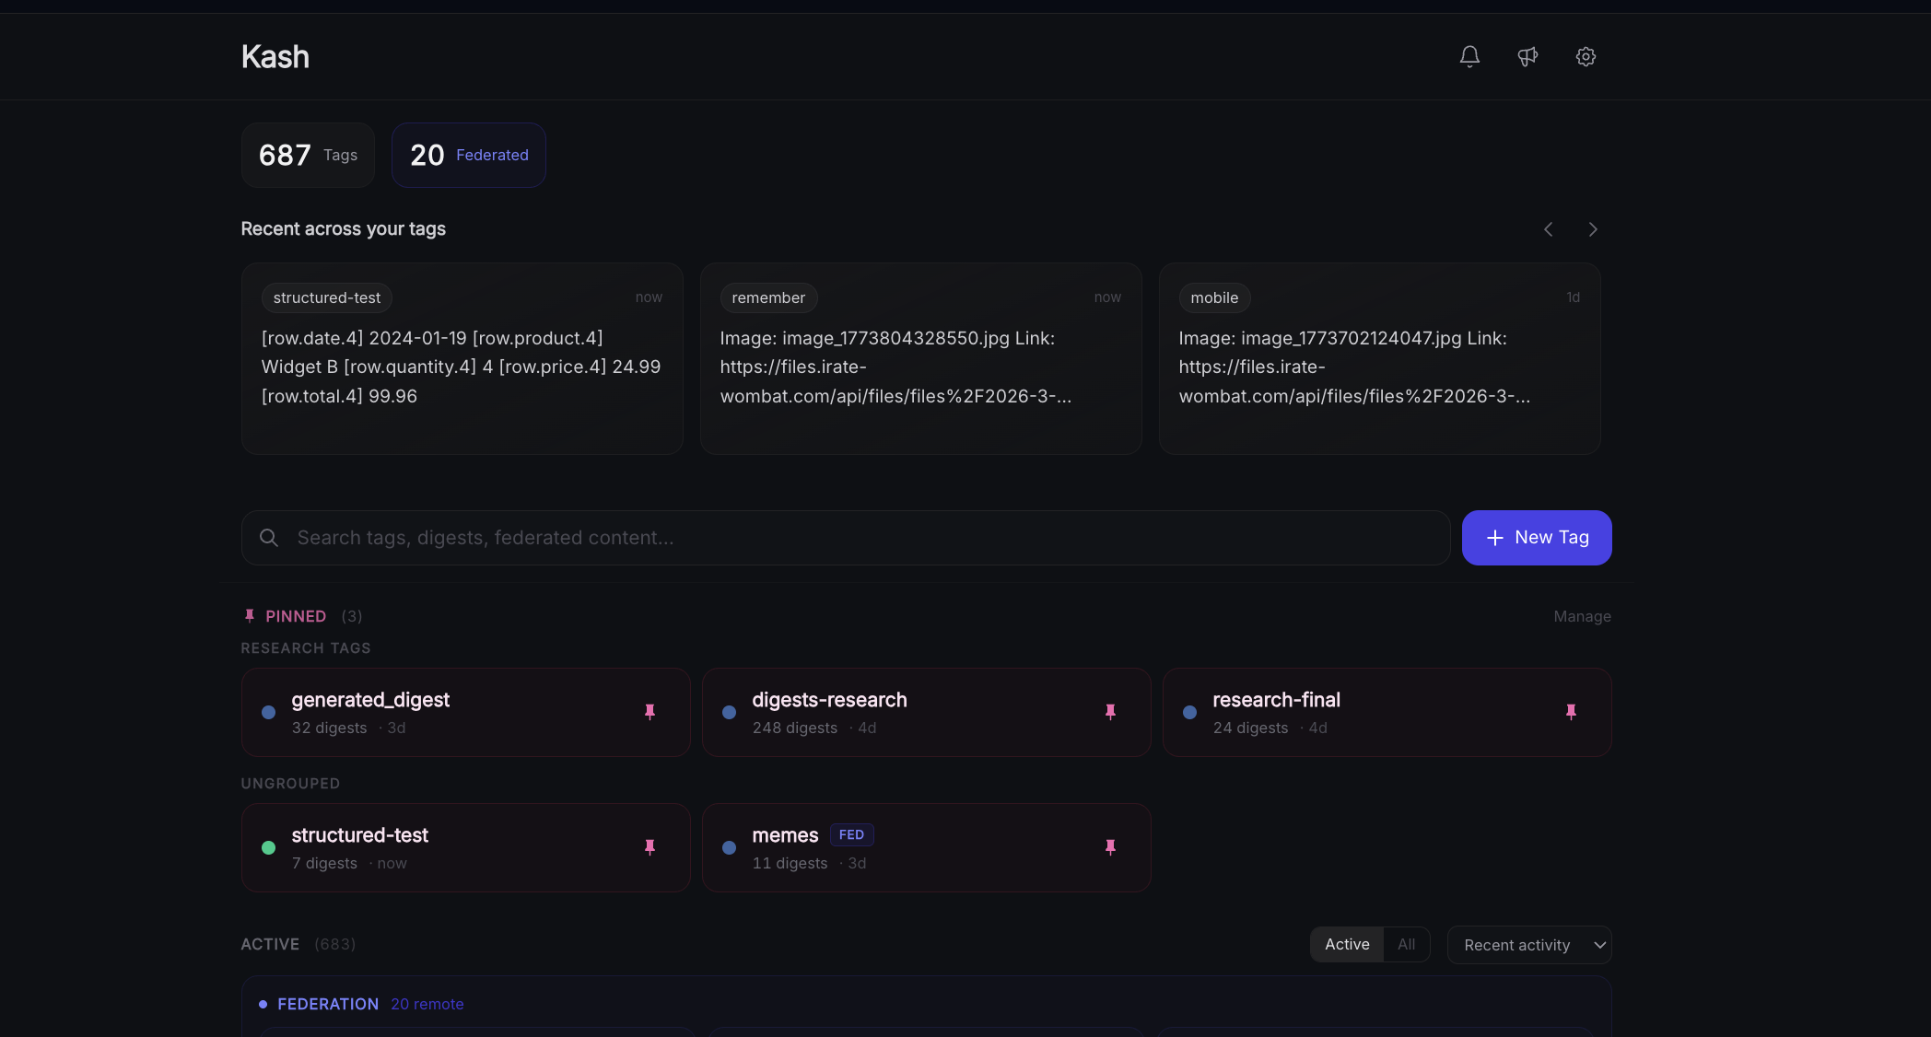Screen dimensions: 1931x1037
Task: Focus the search tags input field
Action: [x=845, y=538]
